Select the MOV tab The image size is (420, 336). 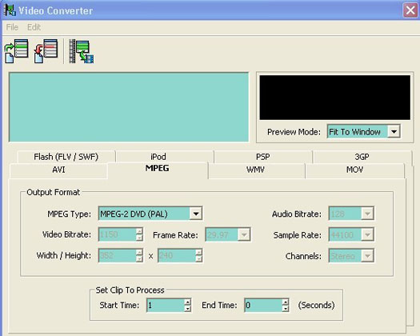tap(355, 170)
